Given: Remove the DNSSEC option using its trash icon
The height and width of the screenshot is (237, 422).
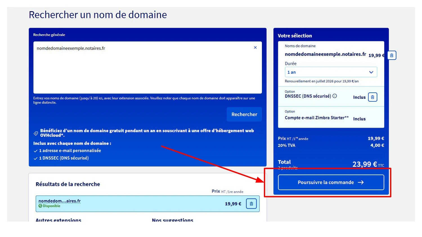Looking at the screenshot, I should coord(373,97).
